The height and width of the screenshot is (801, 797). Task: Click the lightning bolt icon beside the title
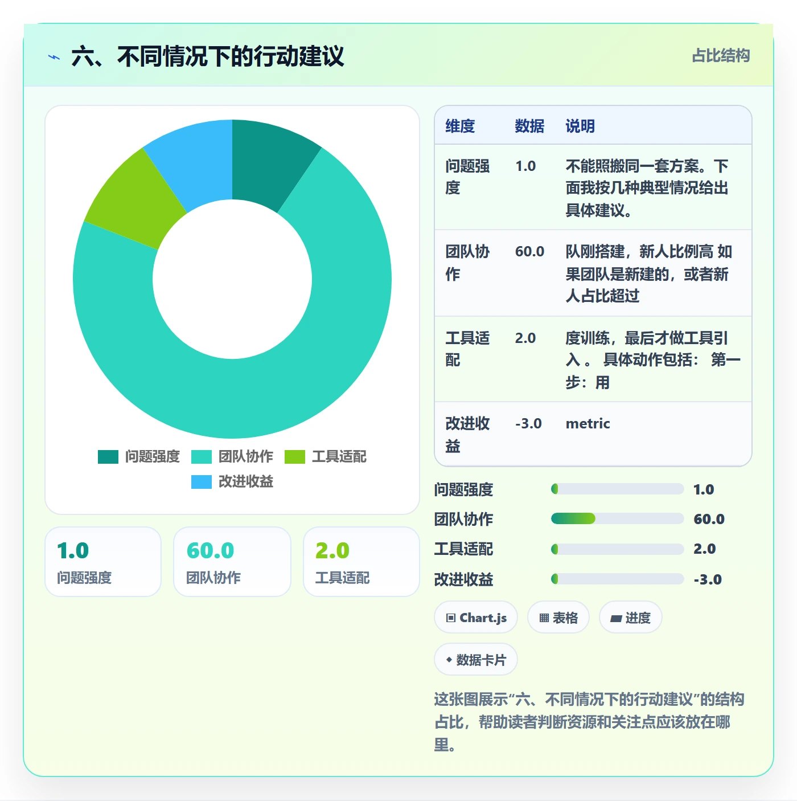tap(54, 57)
